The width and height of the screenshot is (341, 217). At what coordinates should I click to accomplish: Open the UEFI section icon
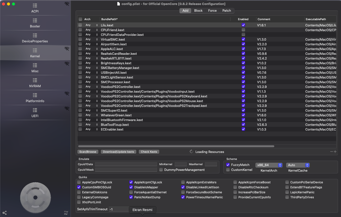[x=35, y=110]
